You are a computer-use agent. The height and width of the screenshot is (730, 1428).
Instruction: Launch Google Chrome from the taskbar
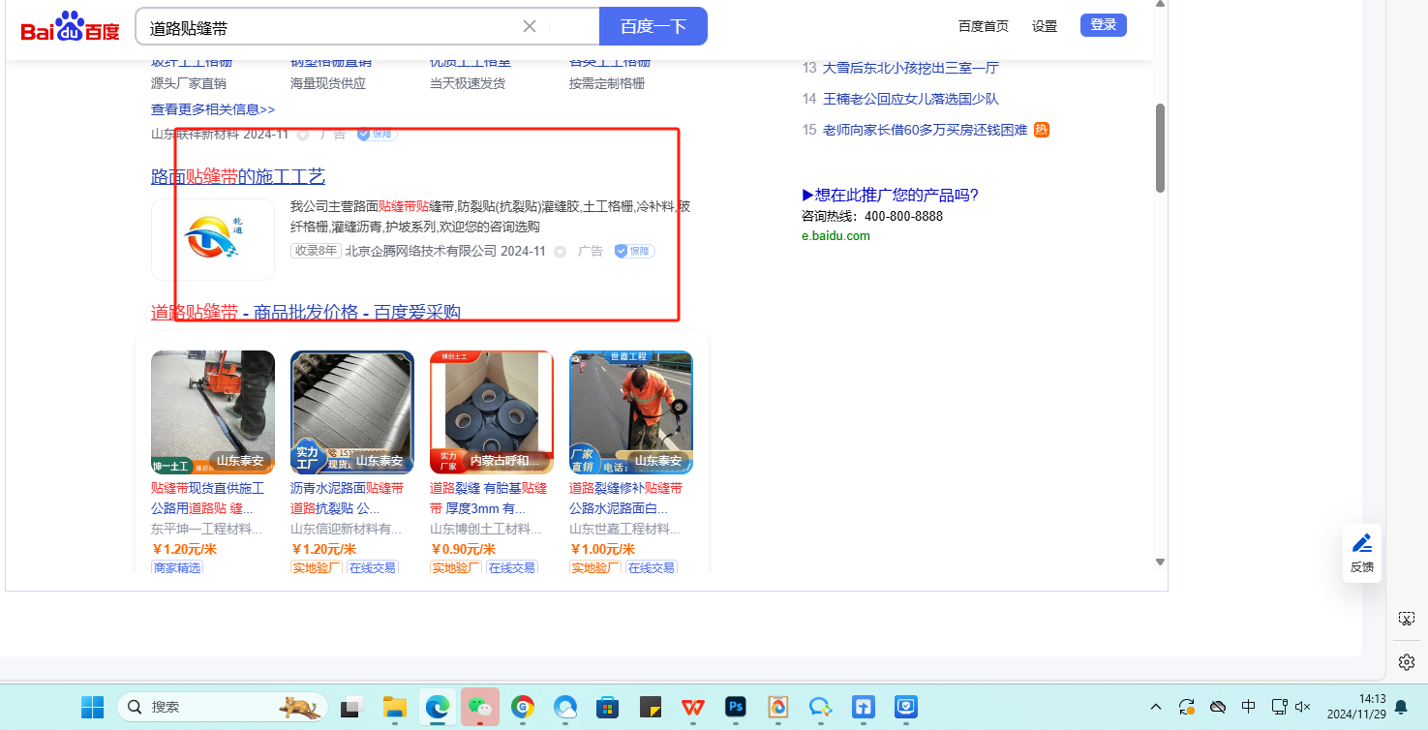523,707
